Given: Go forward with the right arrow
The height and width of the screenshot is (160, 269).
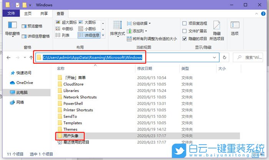Looking at the screenshot, I should (18, 58).
